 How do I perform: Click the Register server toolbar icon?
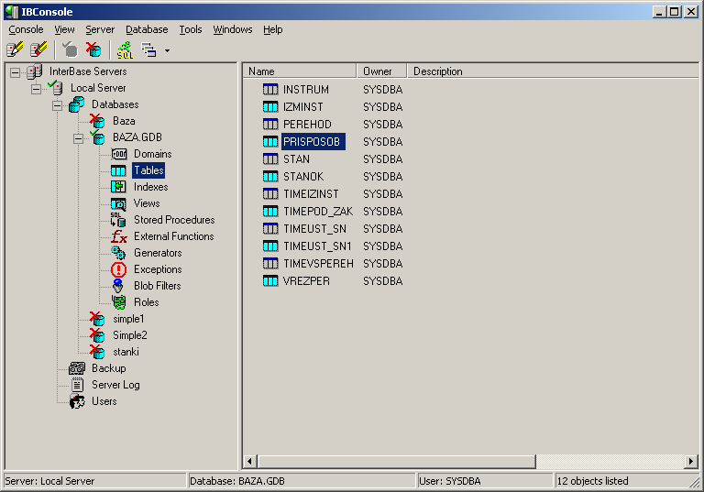tap(15, 49)
